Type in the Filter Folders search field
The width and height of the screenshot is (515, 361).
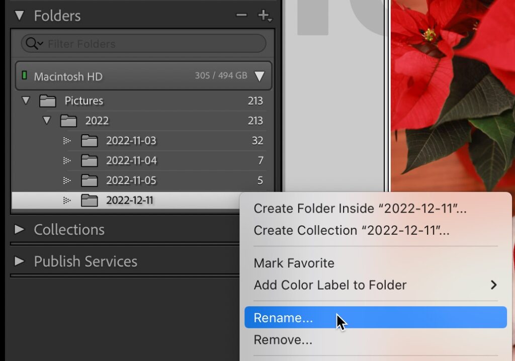click(x=151, y=44)
